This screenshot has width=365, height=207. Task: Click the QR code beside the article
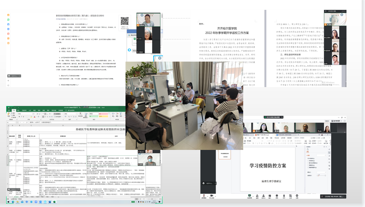point(125,21)
